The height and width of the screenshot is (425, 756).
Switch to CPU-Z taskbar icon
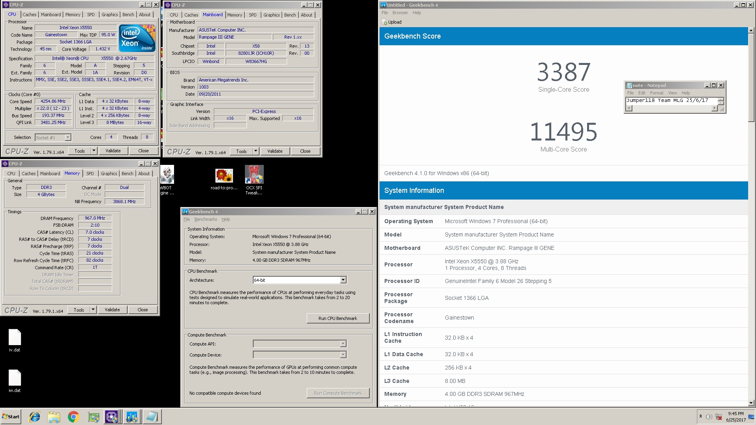pos(111,417)
